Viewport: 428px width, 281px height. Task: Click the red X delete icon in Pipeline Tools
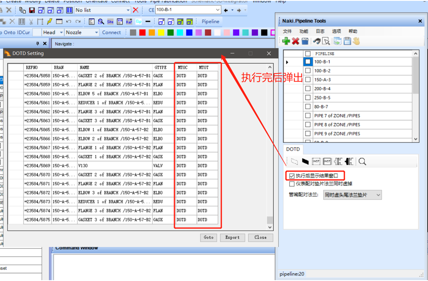tap(296, 41)
